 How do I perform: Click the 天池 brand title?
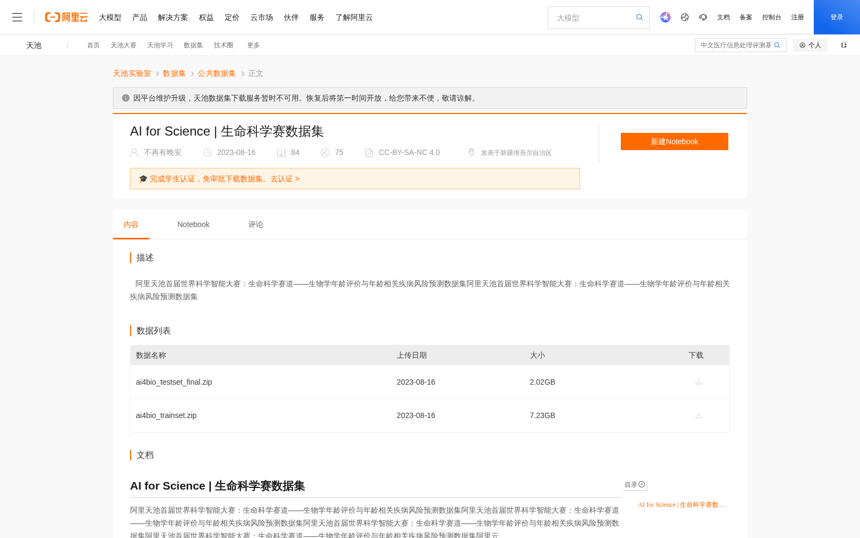[x=34, y=45]
